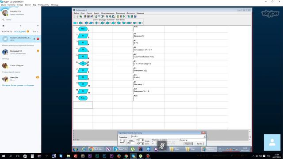Viewport: 283px width, 159px height.
Task: Open Firefox from the taskbar
Action: (119, 156)
